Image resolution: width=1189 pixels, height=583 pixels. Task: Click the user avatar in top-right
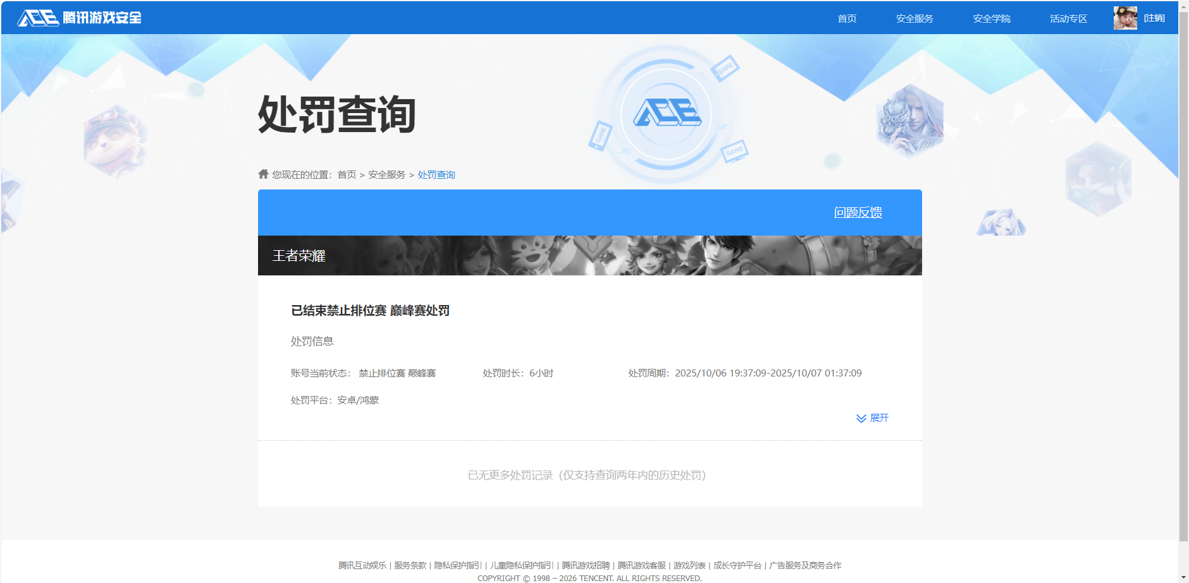[1125, 18]
